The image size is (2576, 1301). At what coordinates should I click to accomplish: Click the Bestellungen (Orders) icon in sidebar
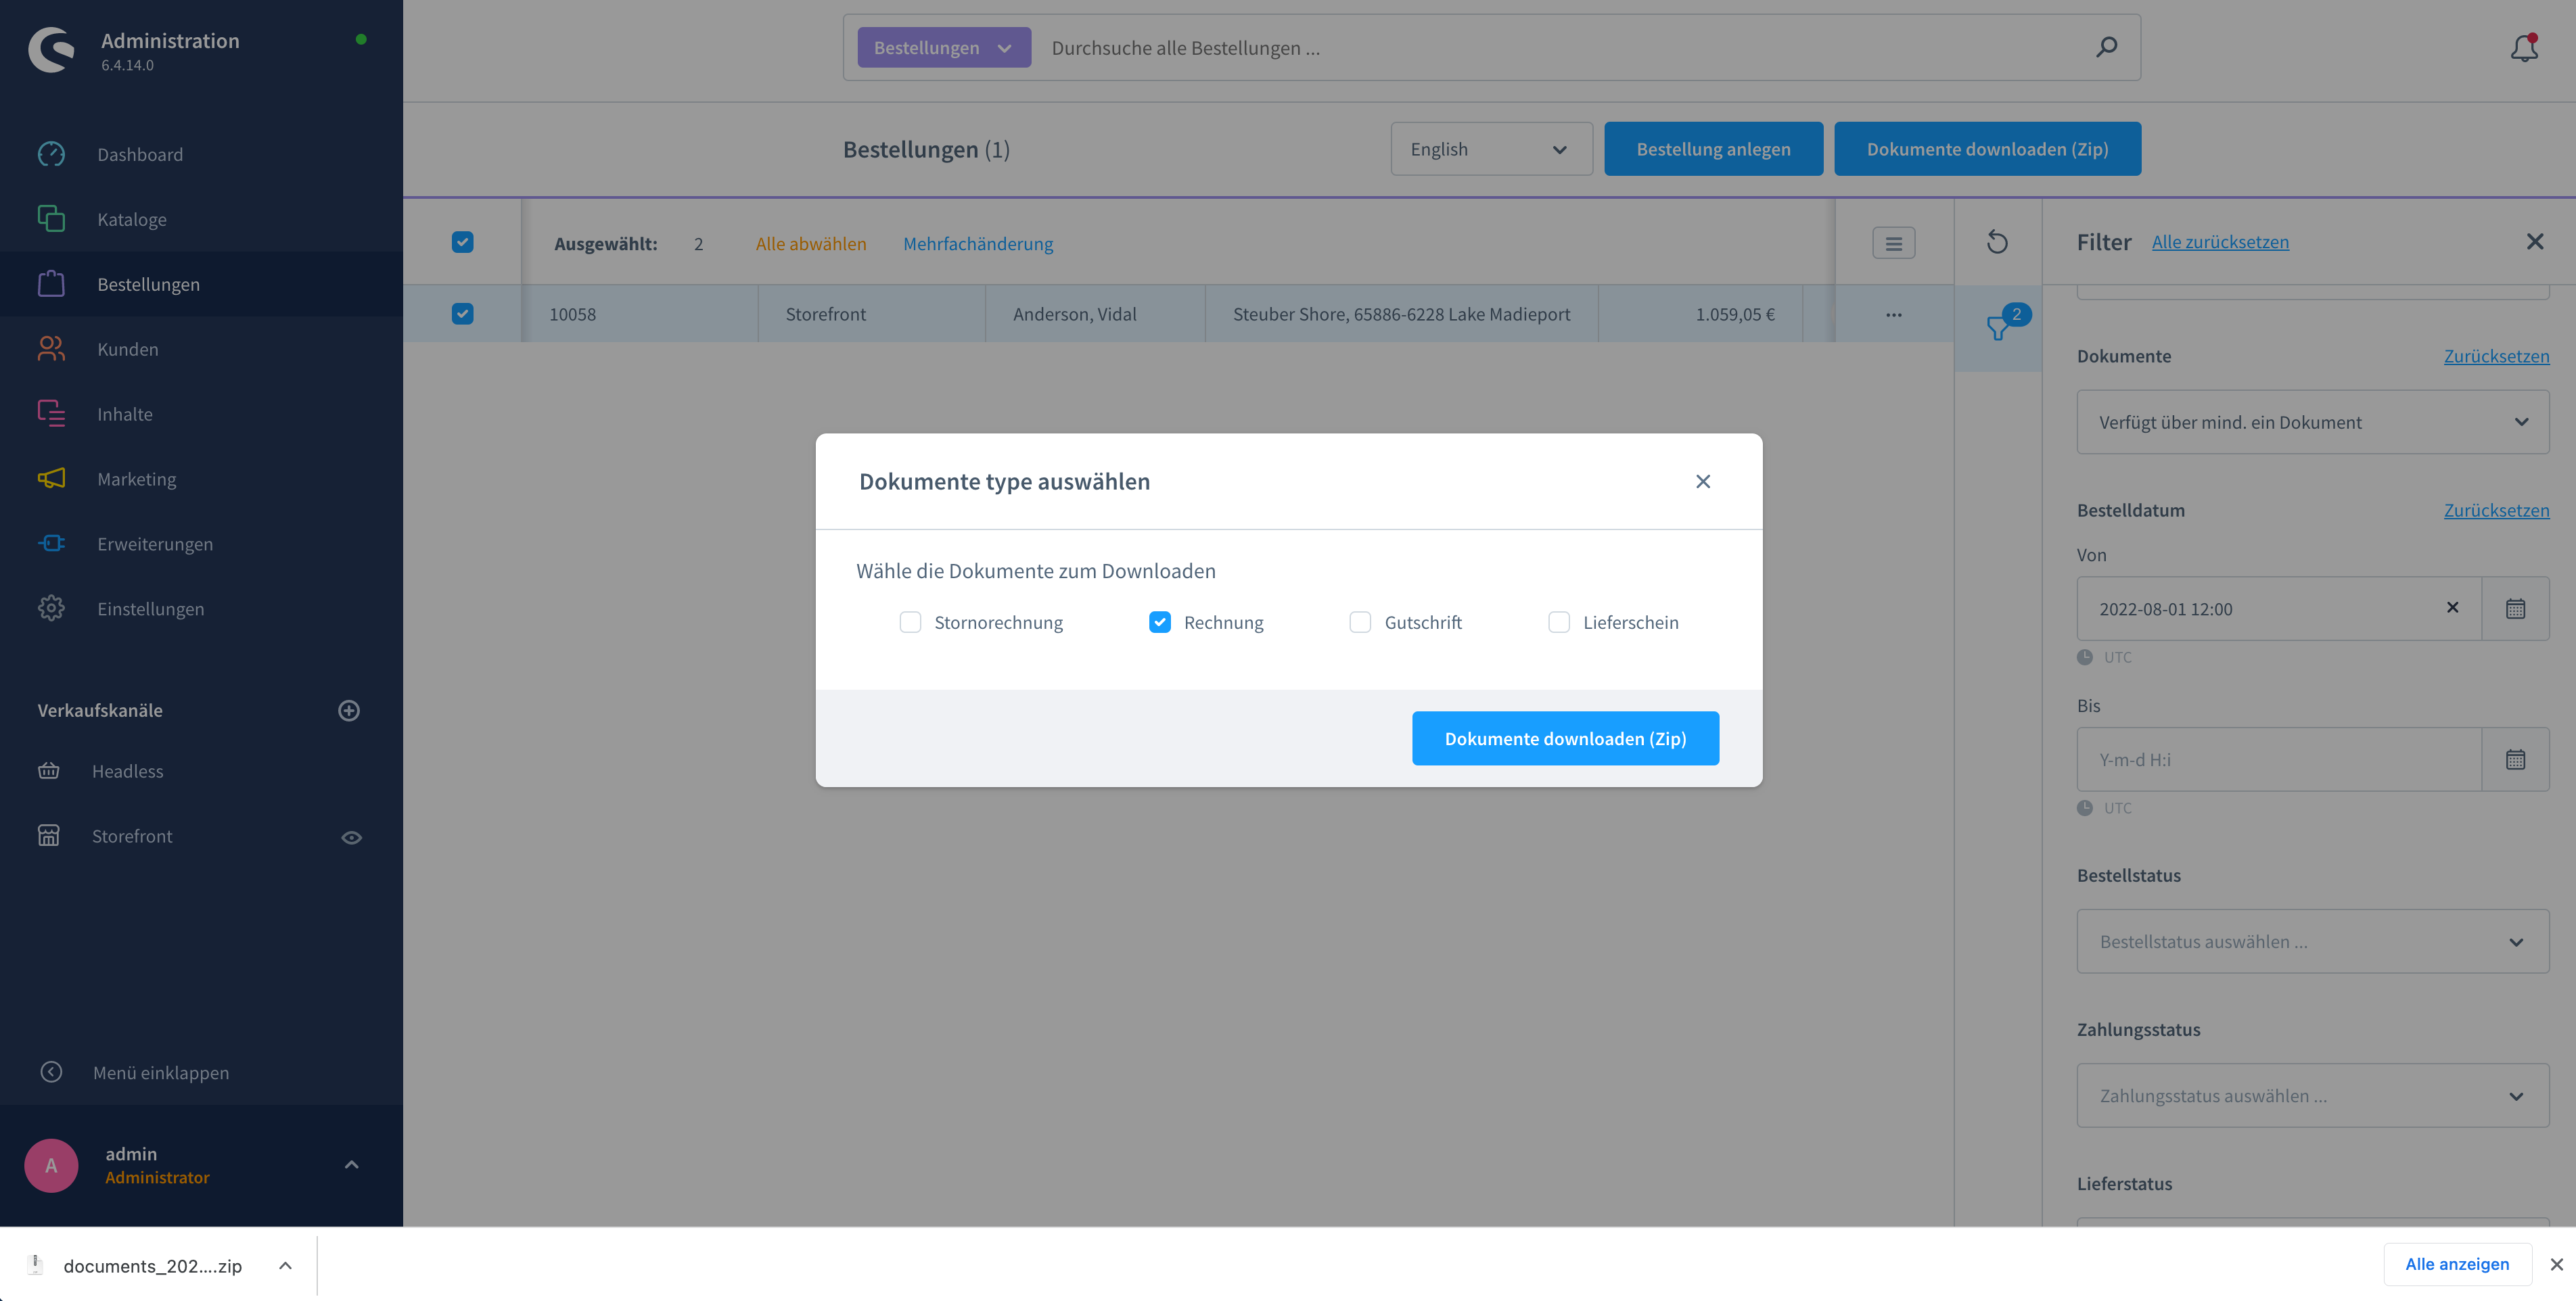tap(51, 284)
